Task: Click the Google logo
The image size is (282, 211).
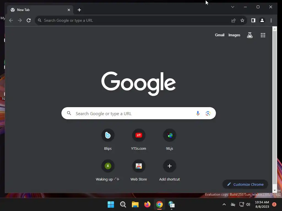Action: (139, 84)
